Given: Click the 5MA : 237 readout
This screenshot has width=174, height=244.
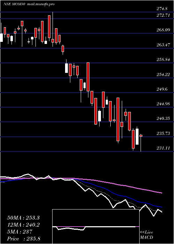Looking at the screenshot, I should [19, 232].
